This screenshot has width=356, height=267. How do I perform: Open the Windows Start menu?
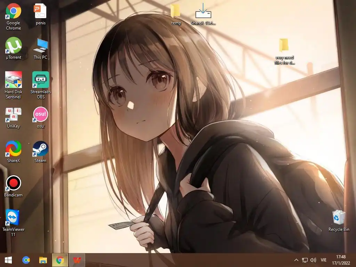[x=8, y=260]
